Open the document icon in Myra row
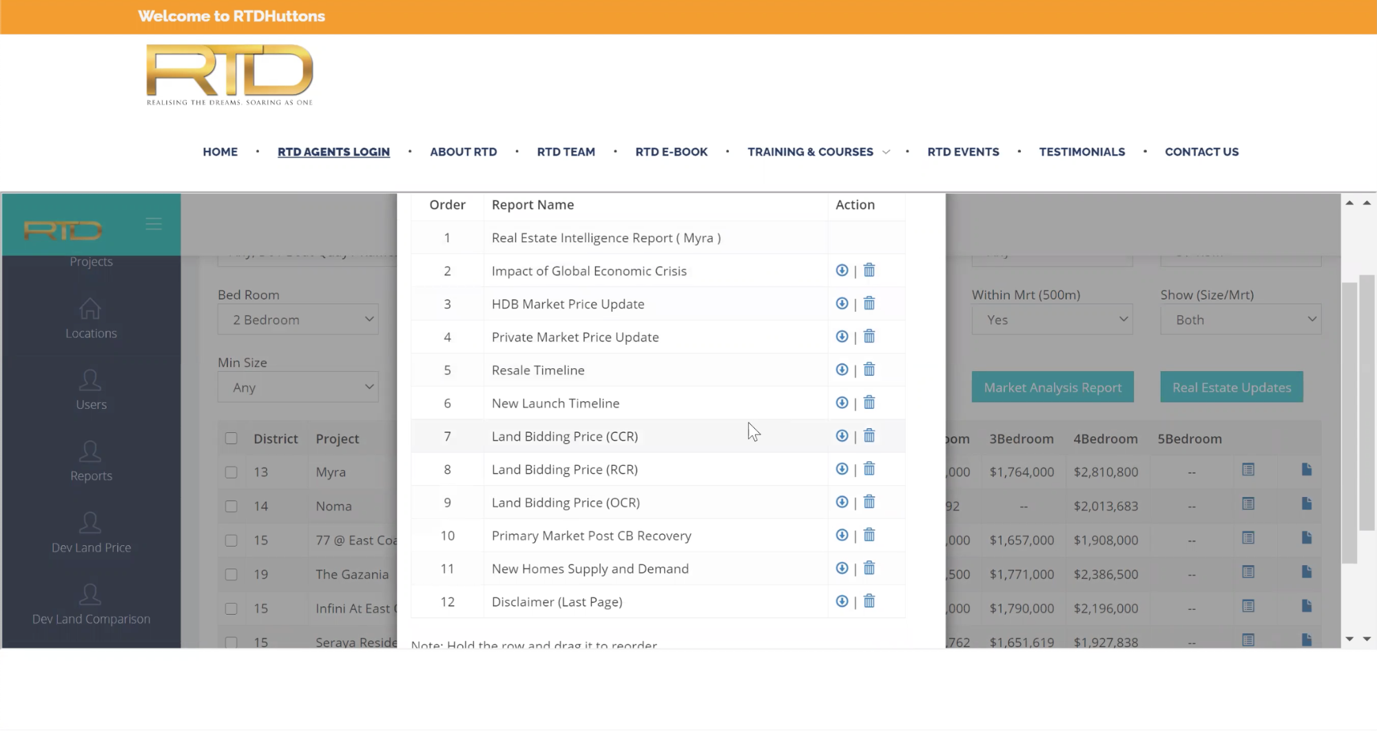The image size is (1377, 731). click(x=1307, y=469)
